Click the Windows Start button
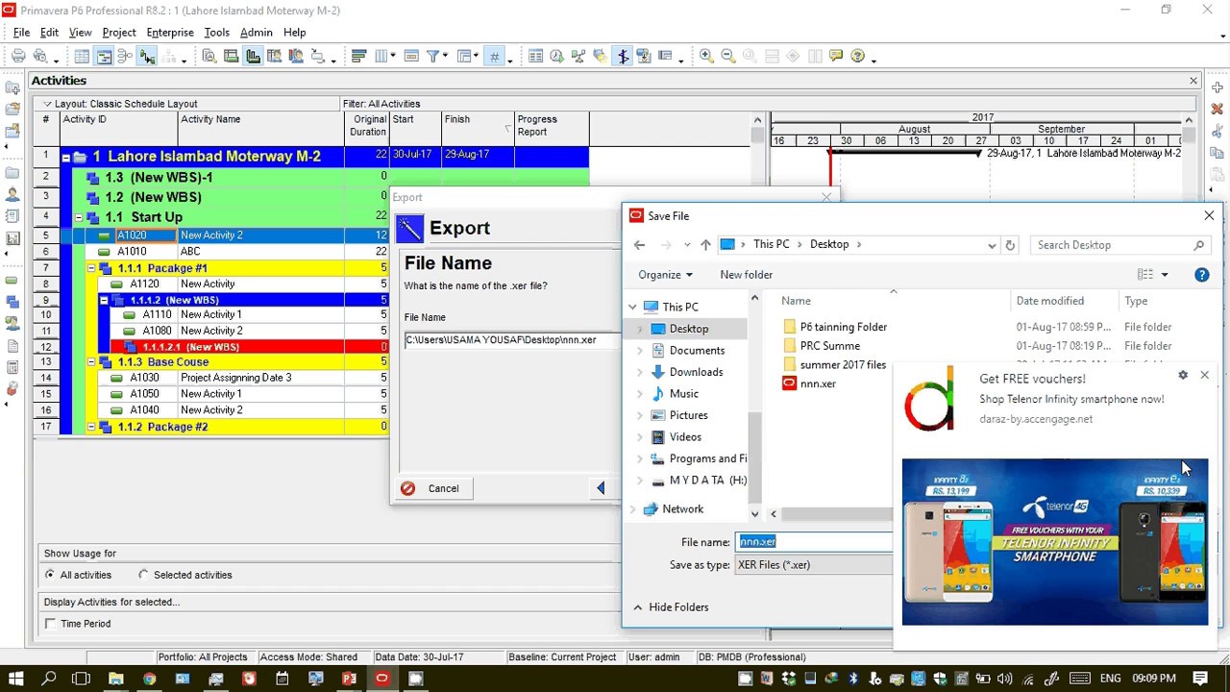The height and width of the screenshot is (692, 1230). 16,679
